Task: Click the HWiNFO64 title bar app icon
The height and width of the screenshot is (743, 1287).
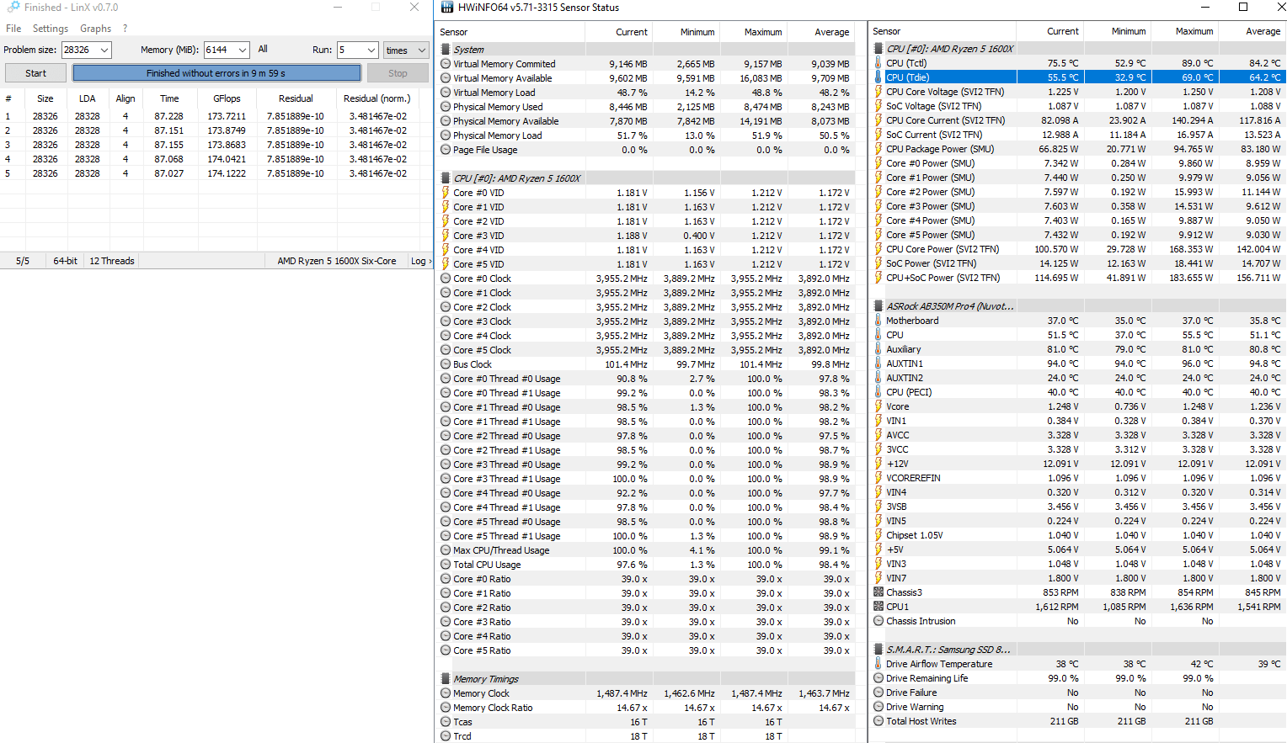Action: [446, 8]
